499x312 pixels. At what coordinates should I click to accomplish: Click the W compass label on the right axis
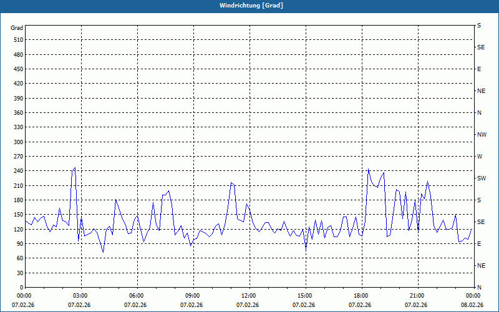479,157
